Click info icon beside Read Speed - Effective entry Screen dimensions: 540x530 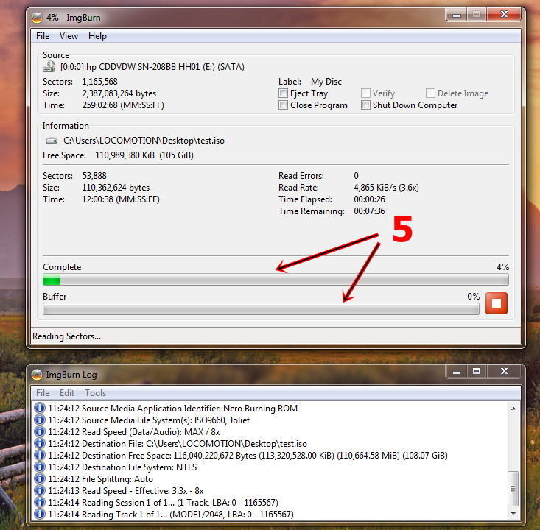(40, 490)
